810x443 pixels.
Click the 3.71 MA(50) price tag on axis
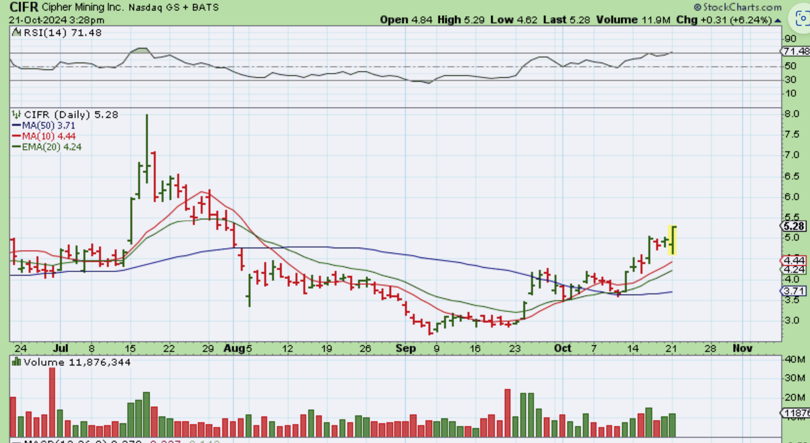click(x=794, y=291)
